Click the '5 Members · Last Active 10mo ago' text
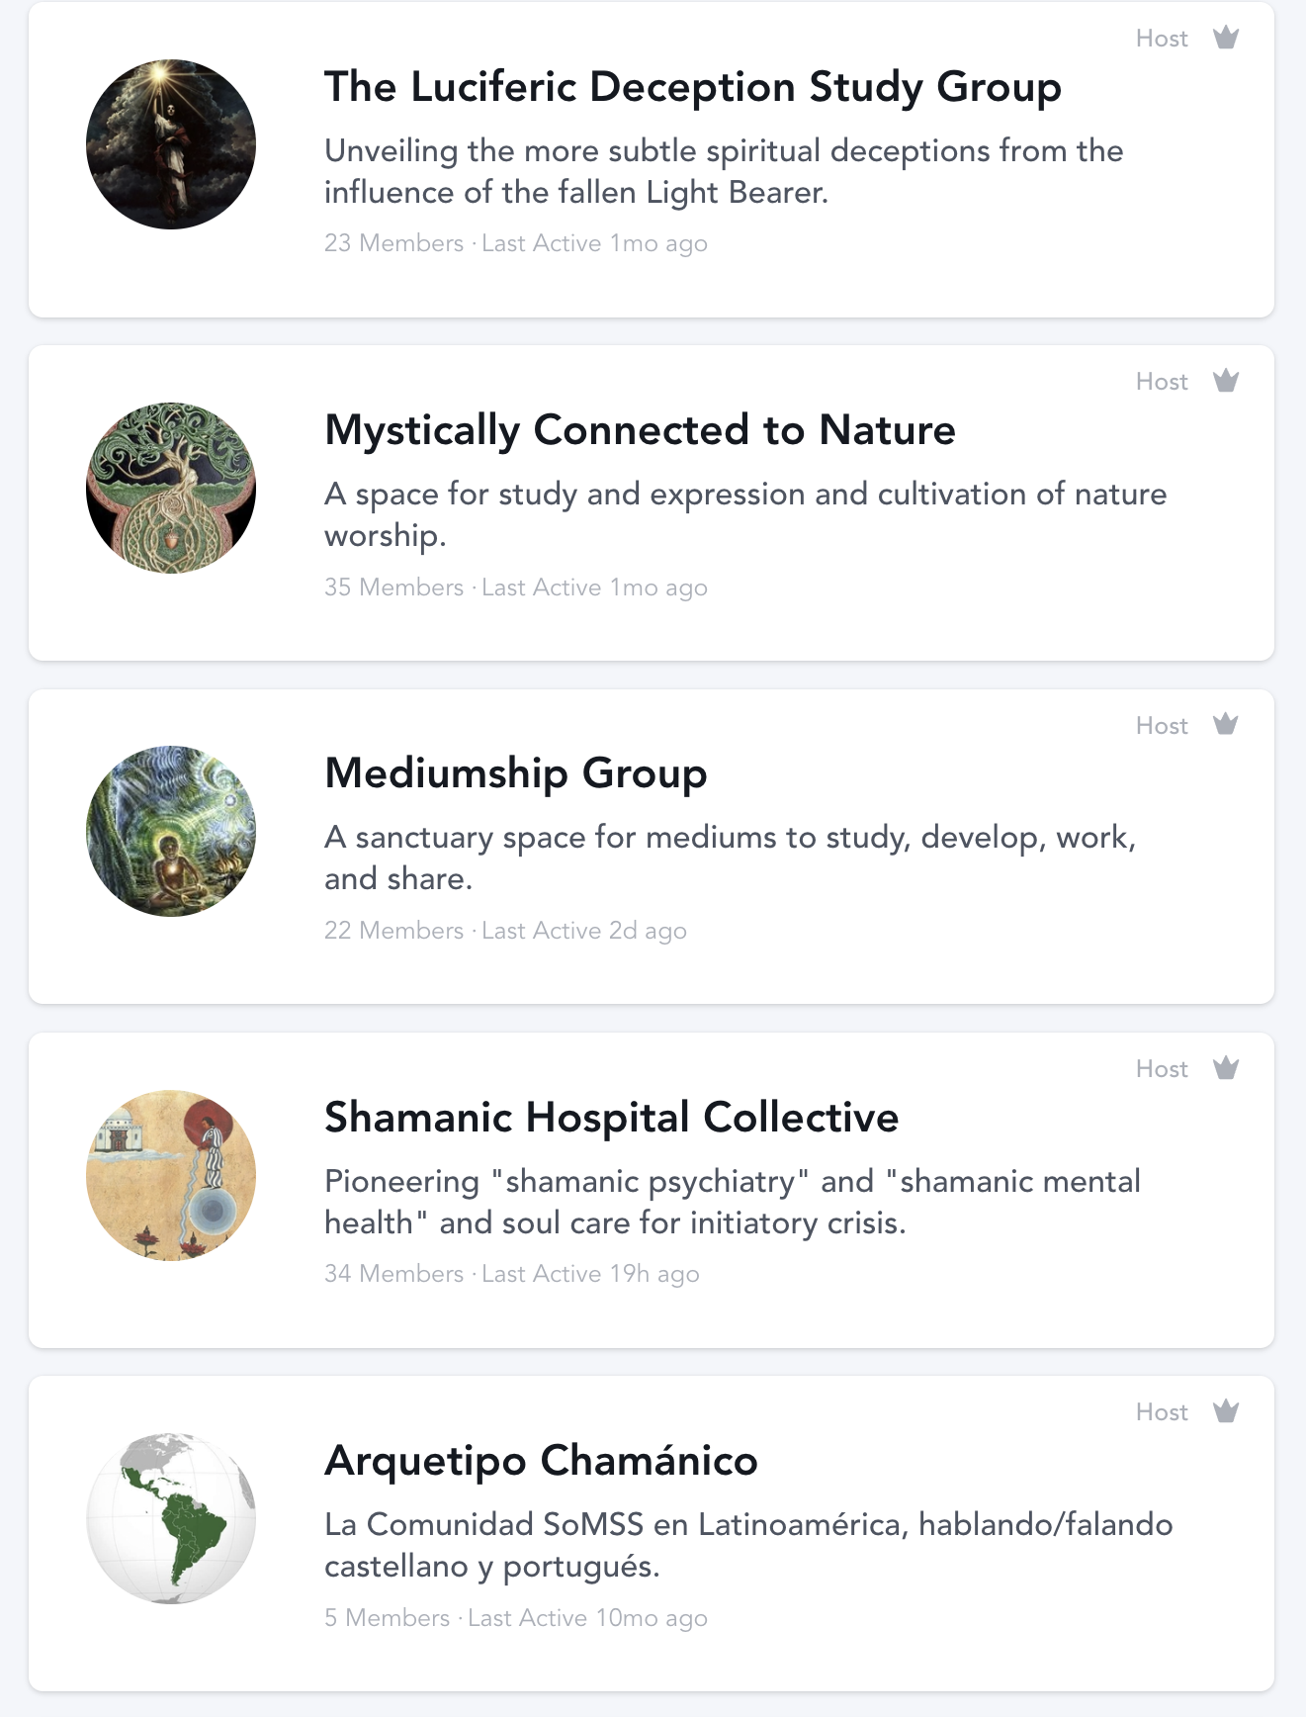1306x1717 pixels. [515, 1618]
